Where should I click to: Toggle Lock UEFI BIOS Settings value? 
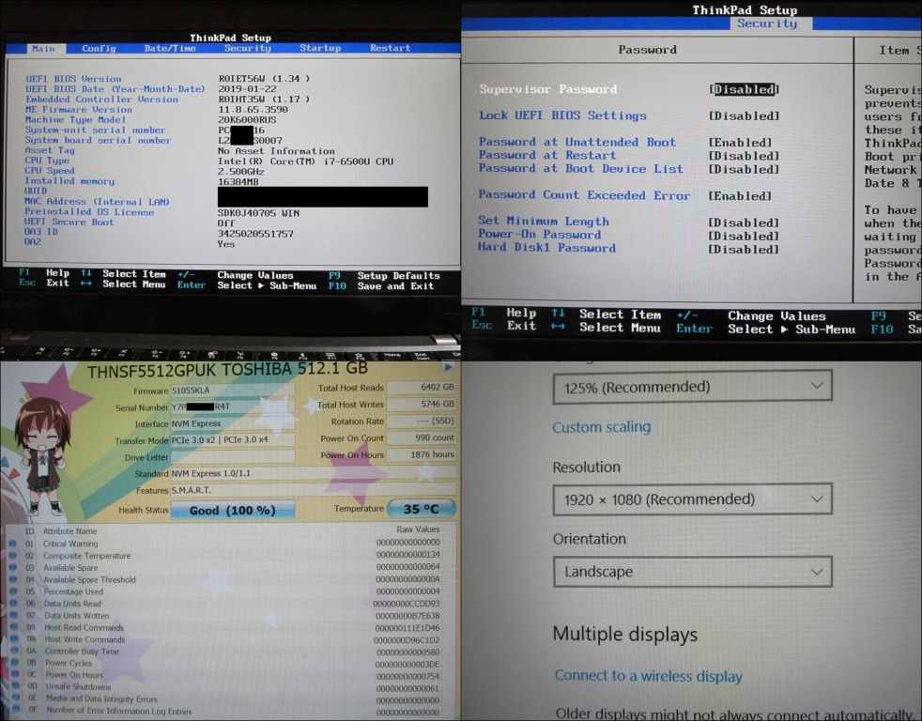coord(744,115)
